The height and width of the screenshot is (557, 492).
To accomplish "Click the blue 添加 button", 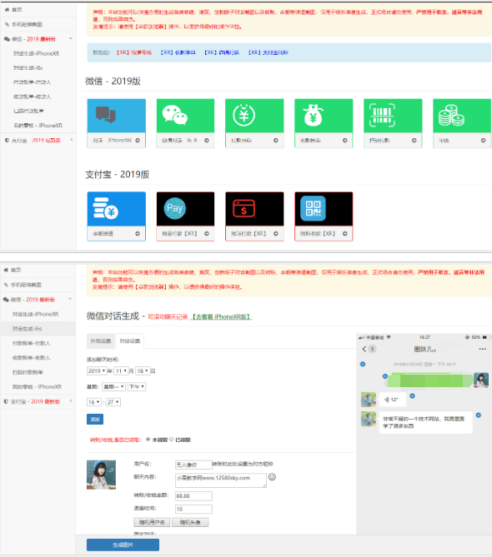I will click(x=95, y=419).
